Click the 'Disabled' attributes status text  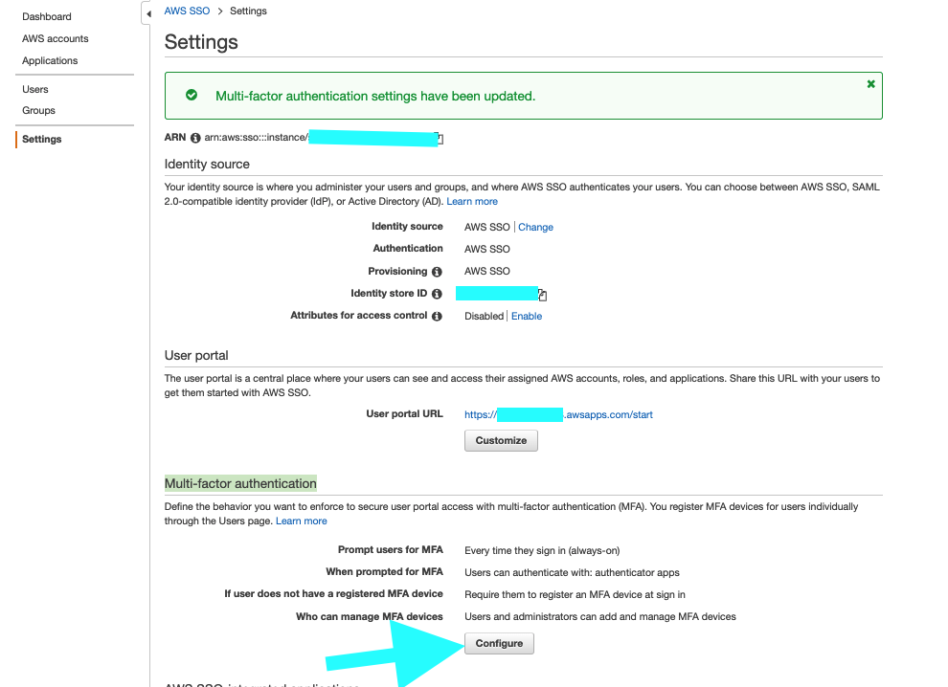(x=484, y=316)
